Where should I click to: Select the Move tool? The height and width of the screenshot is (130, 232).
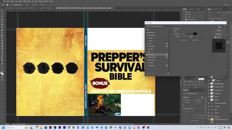click(x=2, y=11)
